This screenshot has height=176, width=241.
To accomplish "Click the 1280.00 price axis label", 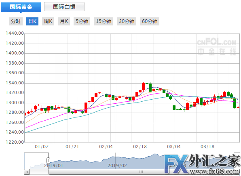I will click(15, 113).
